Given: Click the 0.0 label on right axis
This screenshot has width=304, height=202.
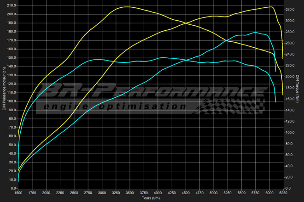Looking at the screenshot, I should (287, 188).
